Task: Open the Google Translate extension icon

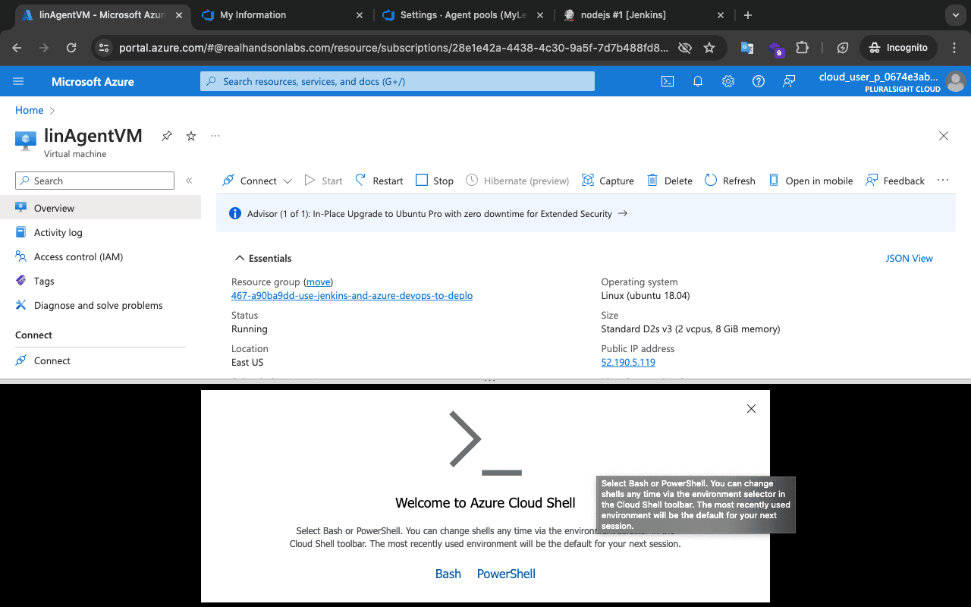Action: (747, 48)
